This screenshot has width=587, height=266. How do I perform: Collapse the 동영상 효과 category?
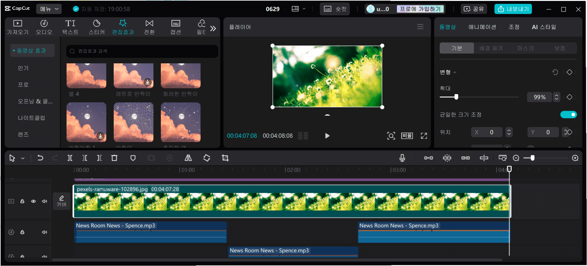point(32,50)
